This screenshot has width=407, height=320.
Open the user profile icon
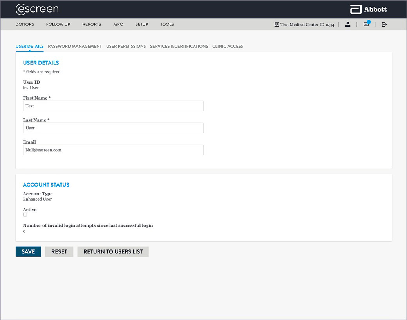click(x=347, y=24)
